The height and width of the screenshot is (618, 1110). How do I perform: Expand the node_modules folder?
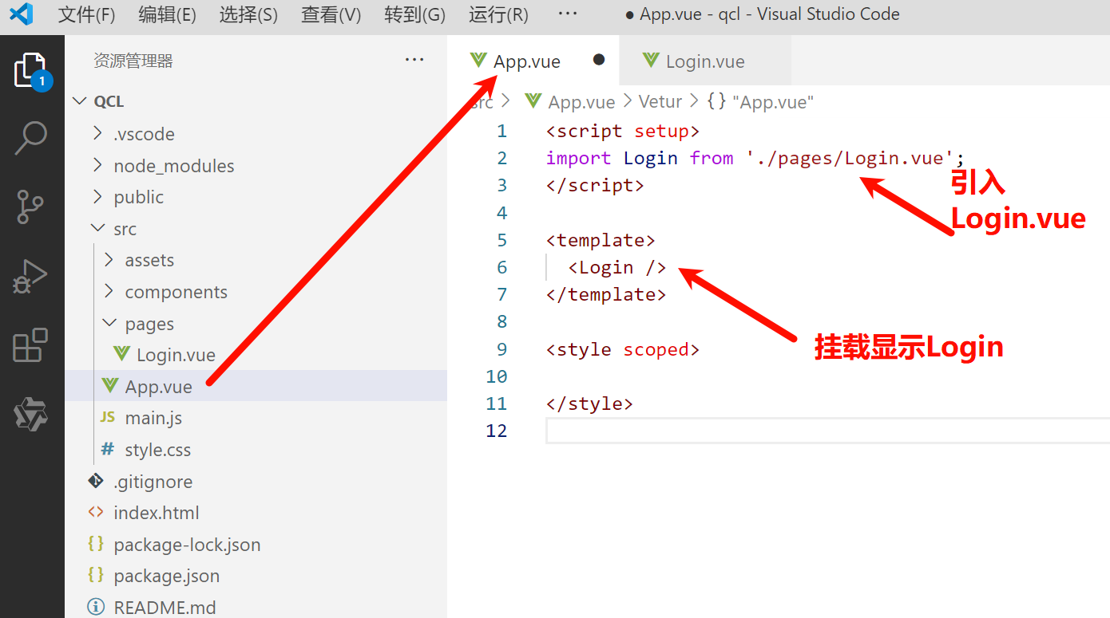click(x=98, y=164)
